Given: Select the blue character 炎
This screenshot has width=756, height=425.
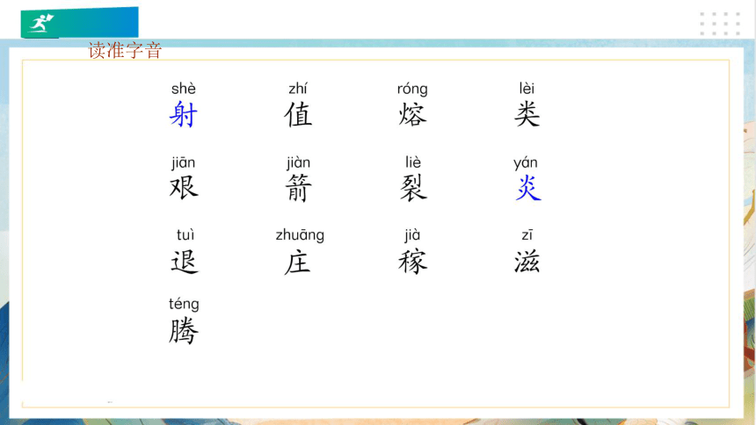Looking at the screenshot, I should coord(528,188).
